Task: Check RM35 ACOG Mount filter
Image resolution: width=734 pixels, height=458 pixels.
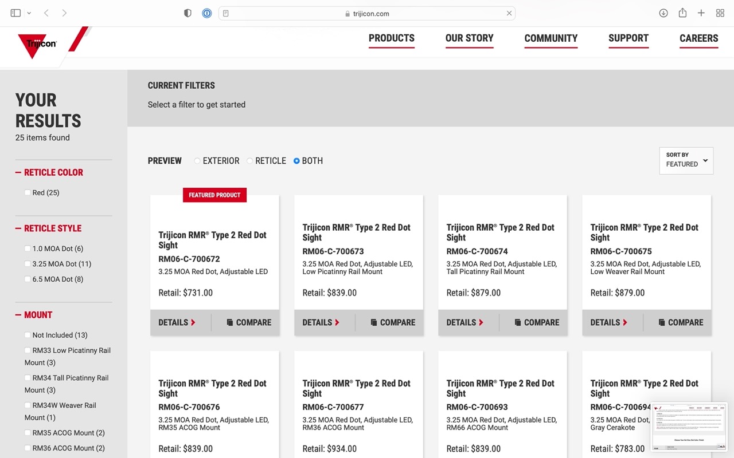Action: (28, 433)
